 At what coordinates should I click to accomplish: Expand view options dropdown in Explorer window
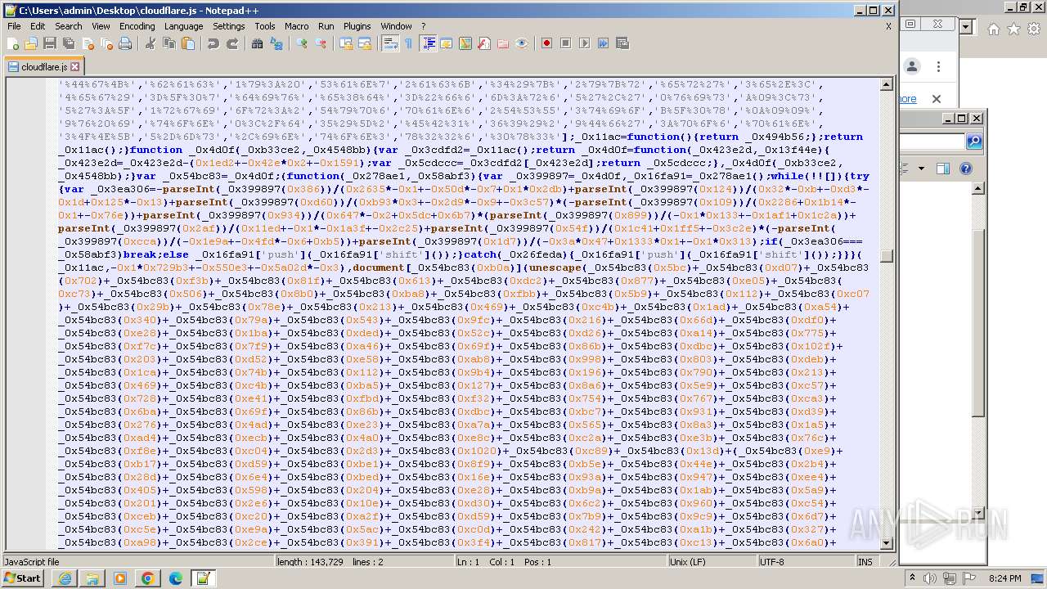click(x=921, y=169)
